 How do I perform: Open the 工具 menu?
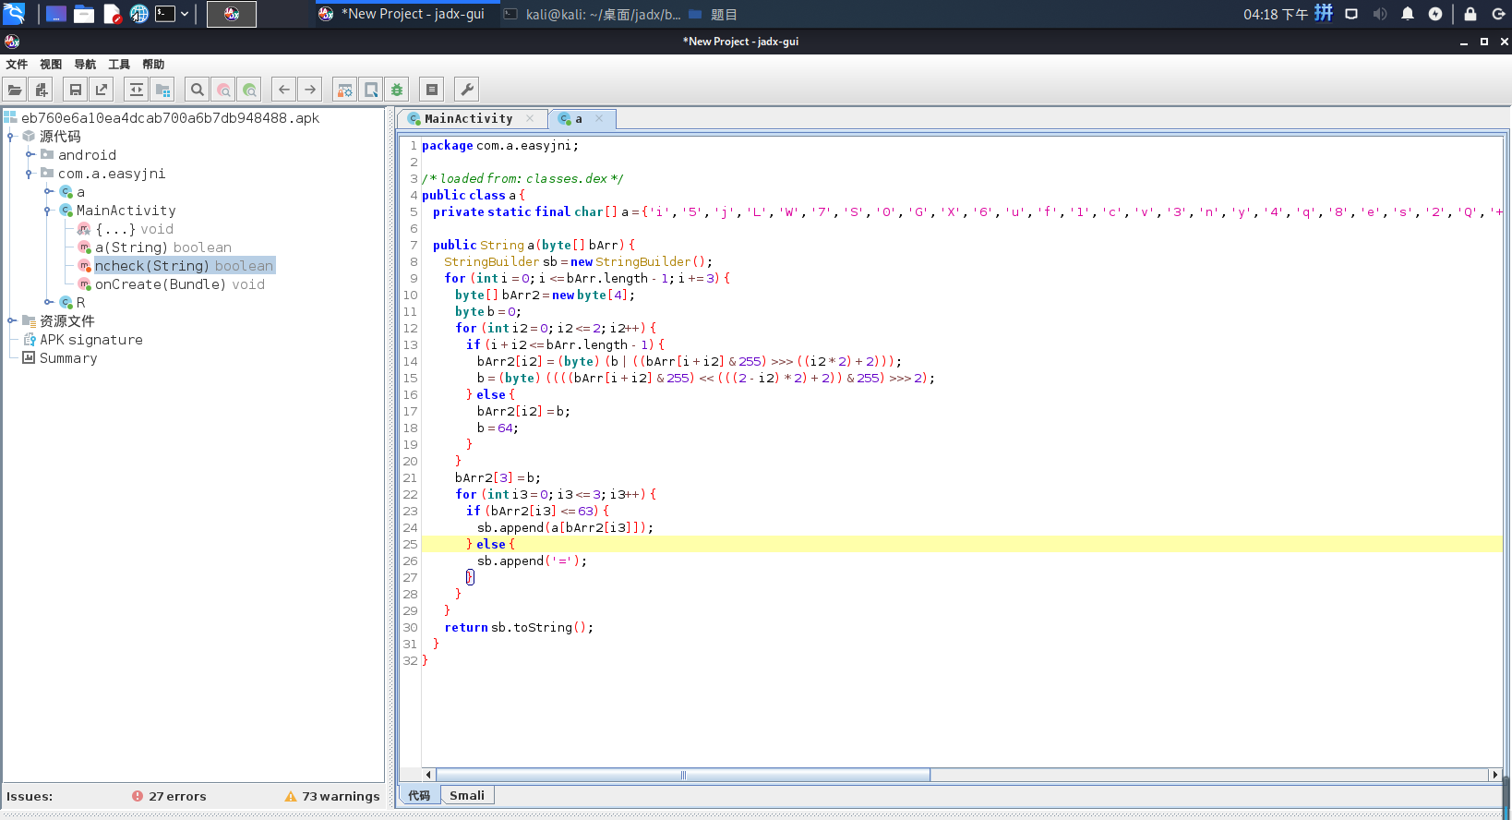(x=119, y=64)
